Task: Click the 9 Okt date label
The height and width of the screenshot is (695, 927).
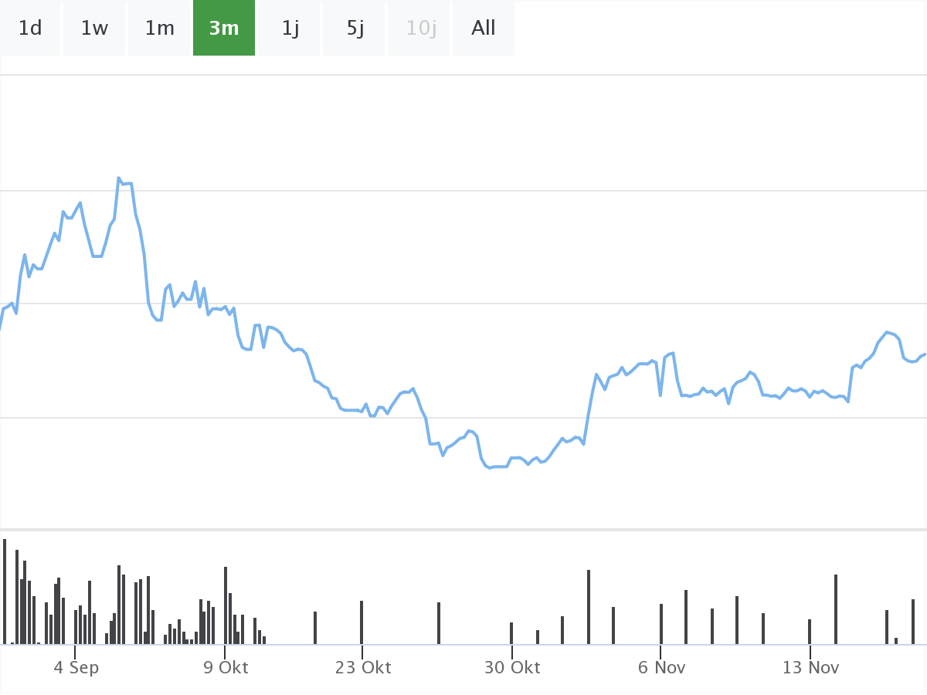Action: [x=226, y=667]
